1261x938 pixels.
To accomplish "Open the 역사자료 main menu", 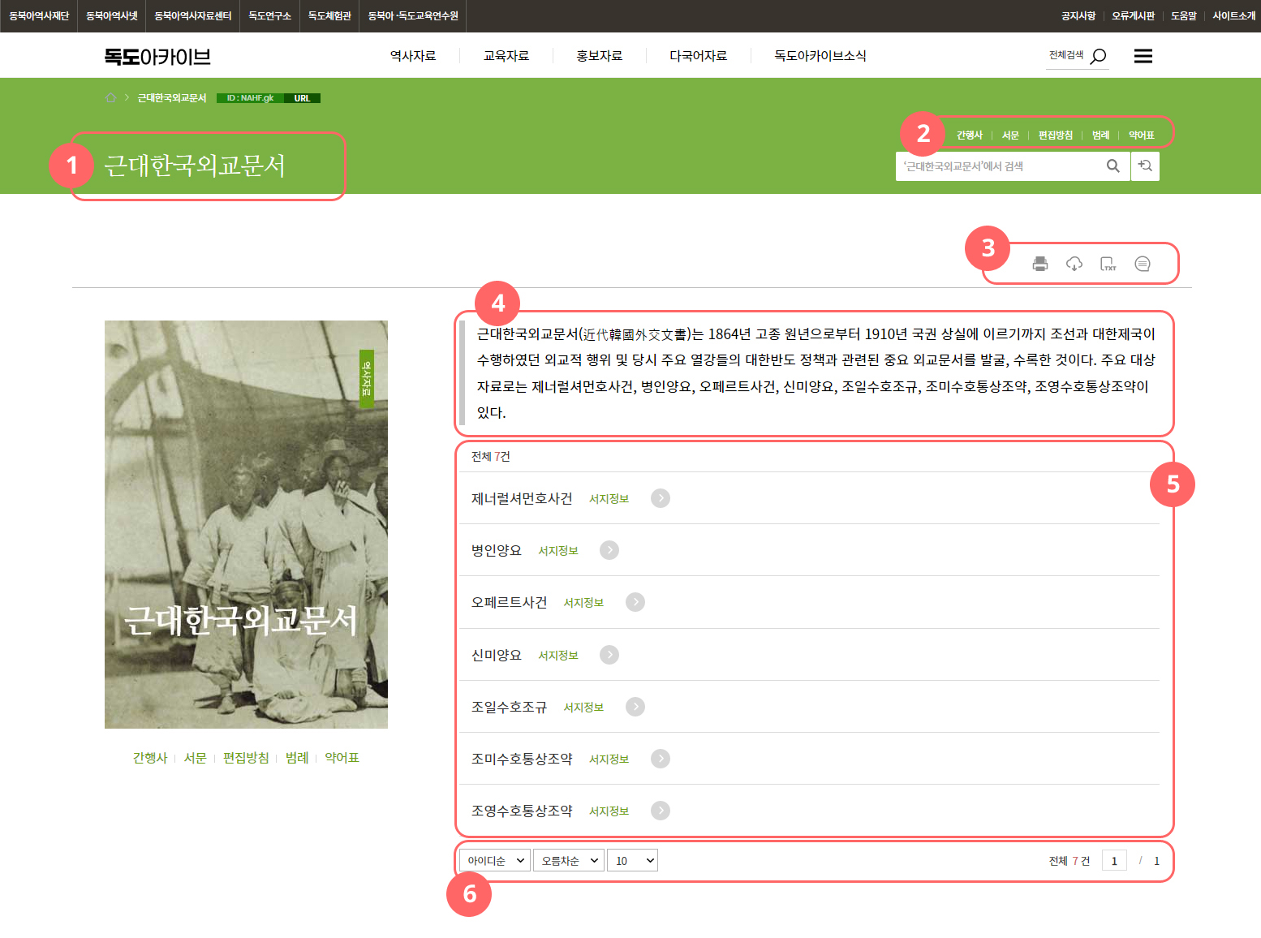I will 413,56.
